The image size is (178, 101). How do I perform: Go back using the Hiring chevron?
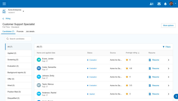click(3, 19)
